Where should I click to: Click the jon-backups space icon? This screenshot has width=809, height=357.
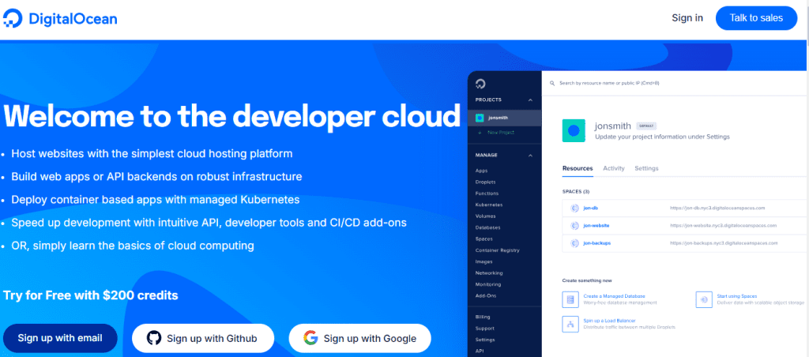[x=574, y=242]
